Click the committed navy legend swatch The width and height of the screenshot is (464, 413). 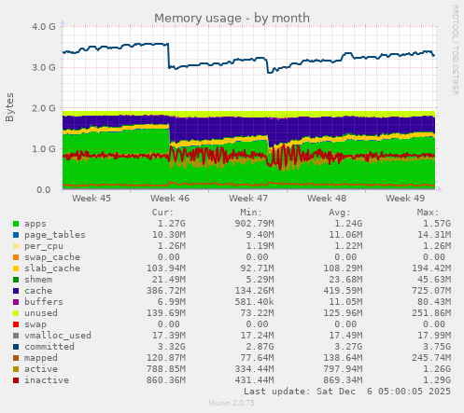tap(16, 347)
